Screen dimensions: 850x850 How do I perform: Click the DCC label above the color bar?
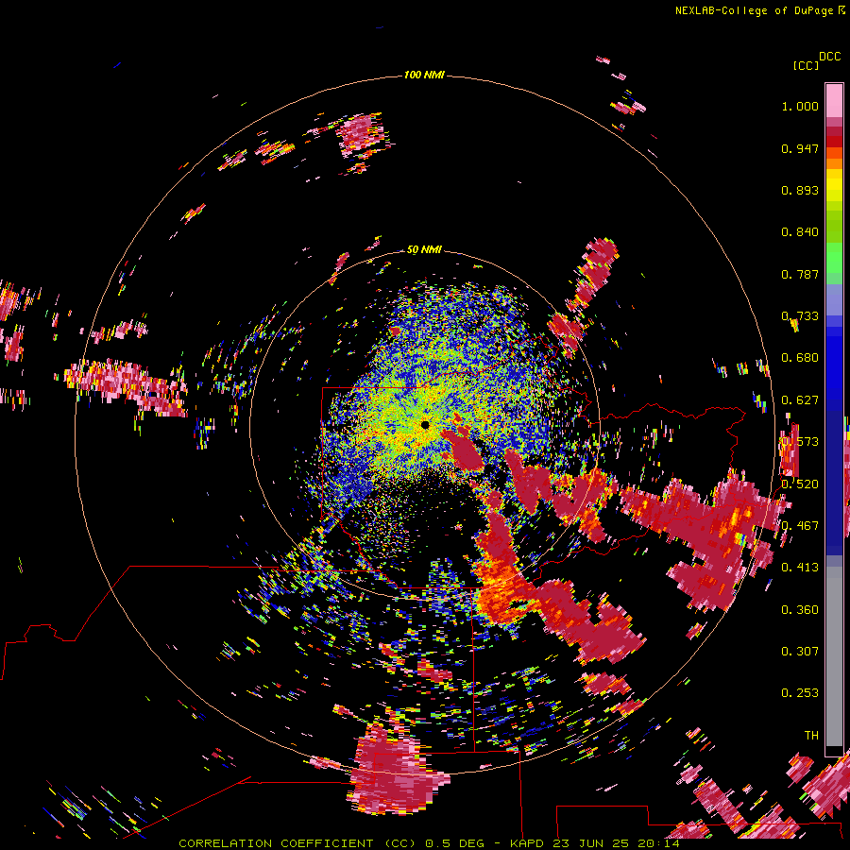830,57
